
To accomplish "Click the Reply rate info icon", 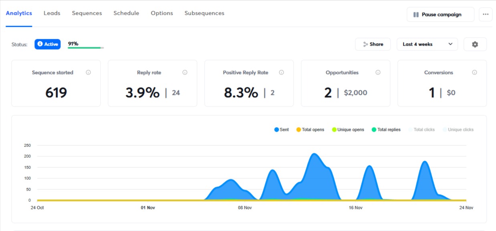I will pos(185,72).
